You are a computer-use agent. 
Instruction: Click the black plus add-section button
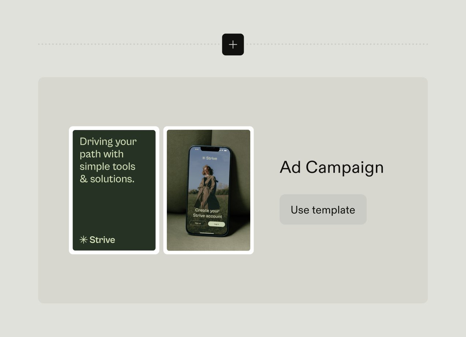pyautogui.click(x=233, y=44)
